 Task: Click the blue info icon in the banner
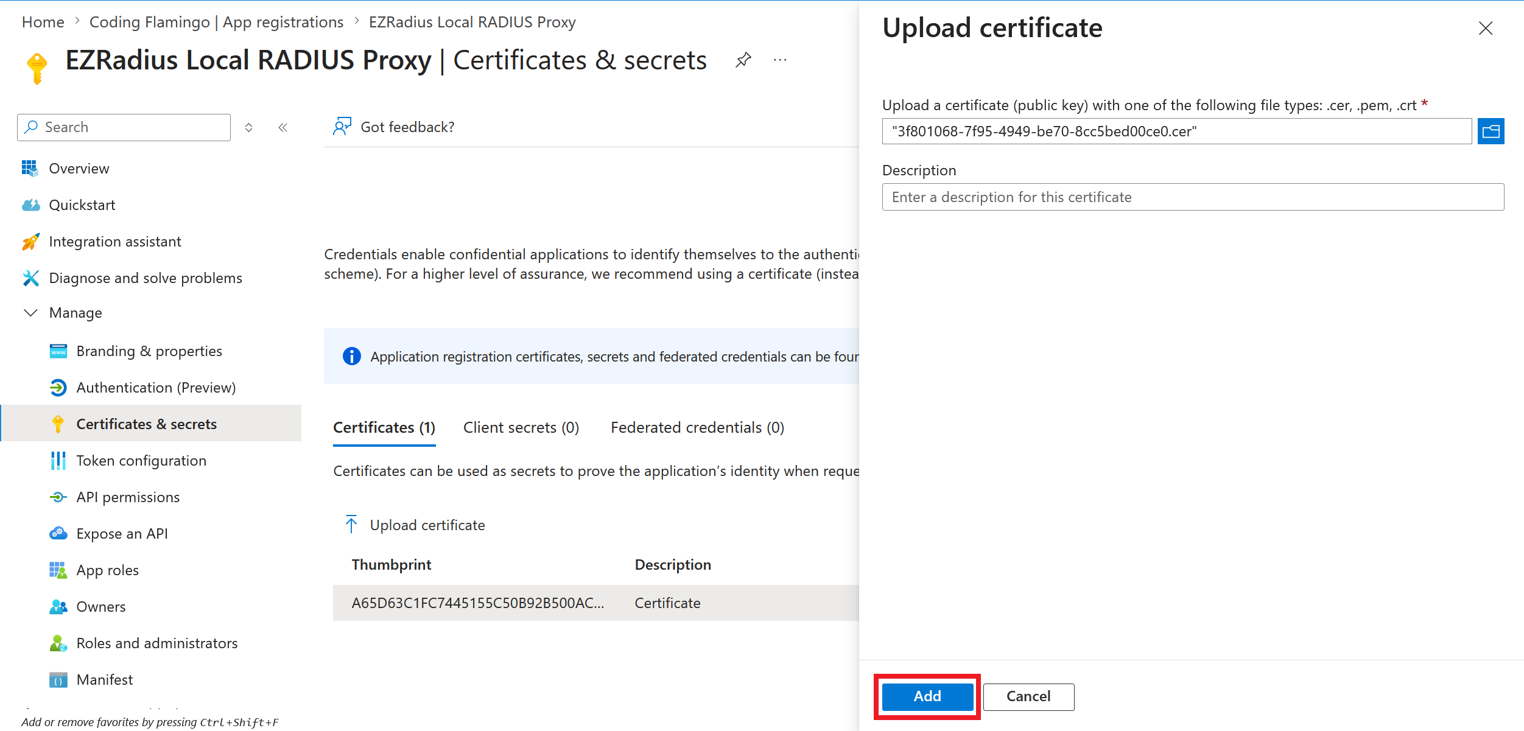pos(351,356)
